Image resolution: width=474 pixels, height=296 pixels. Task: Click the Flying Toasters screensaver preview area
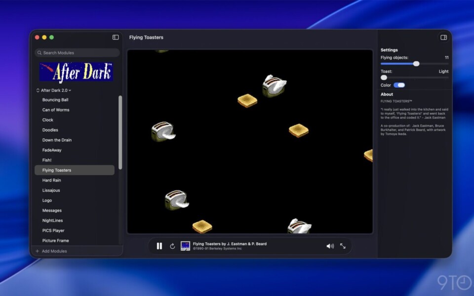click(250, 142)
